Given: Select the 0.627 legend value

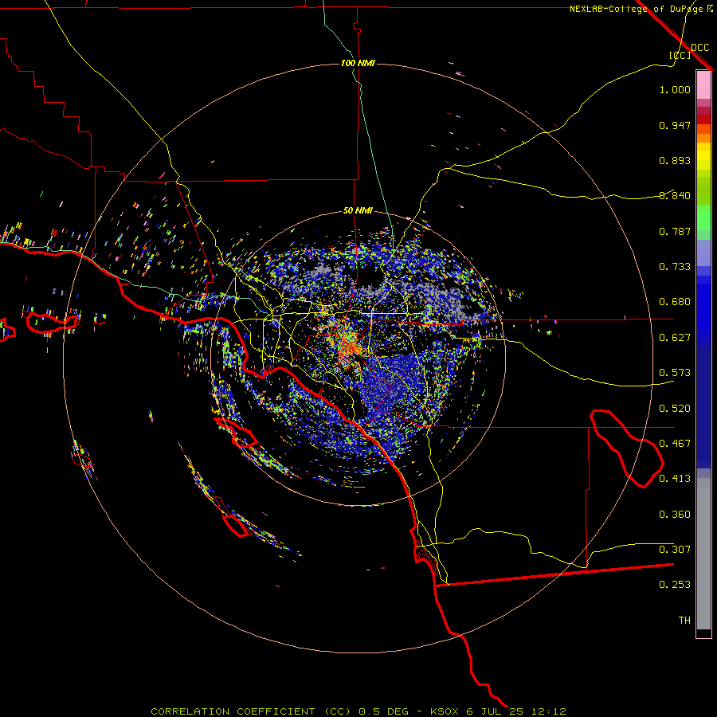Looking at the screenshot, I should click(675, 338).
